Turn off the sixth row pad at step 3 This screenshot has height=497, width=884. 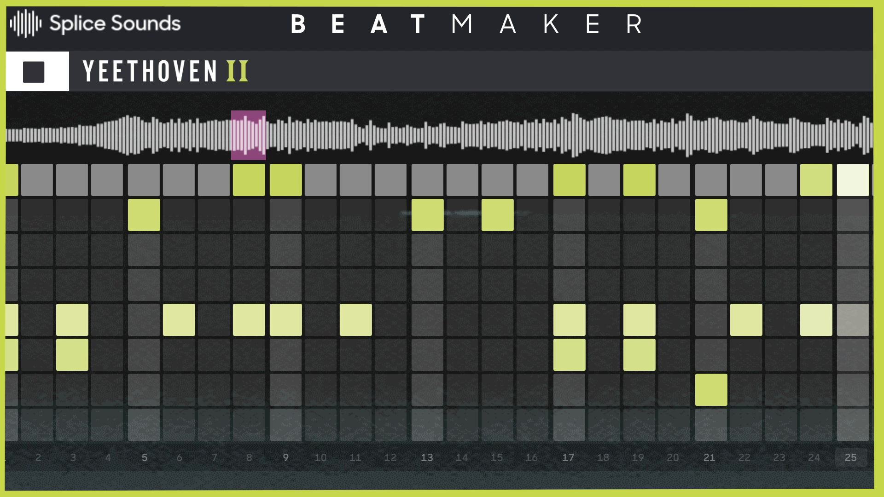click(72, 355)
